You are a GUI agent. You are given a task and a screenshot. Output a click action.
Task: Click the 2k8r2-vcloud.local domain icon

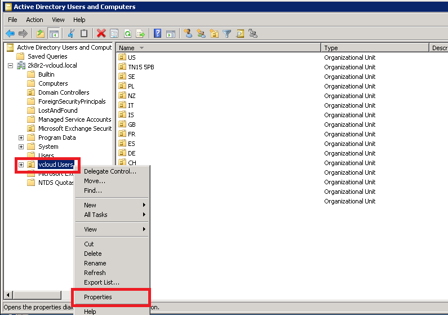(x=21, y=65)
